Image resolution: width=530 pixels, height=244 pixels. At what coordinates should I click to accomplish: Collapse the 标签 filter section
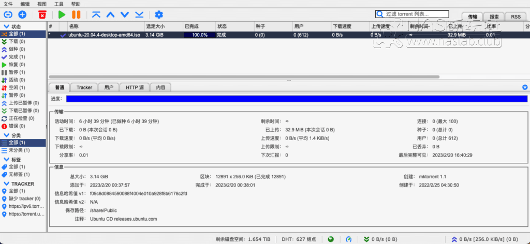click(x=6, y=159)
